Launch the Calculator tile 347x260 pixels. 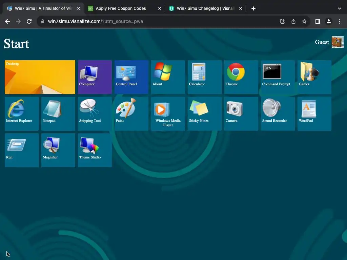pyautogui.click(x=205, y=77)
